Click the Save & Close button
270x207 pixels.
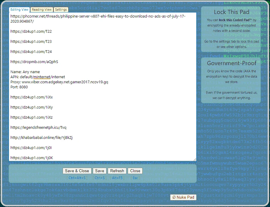point(77,171)
